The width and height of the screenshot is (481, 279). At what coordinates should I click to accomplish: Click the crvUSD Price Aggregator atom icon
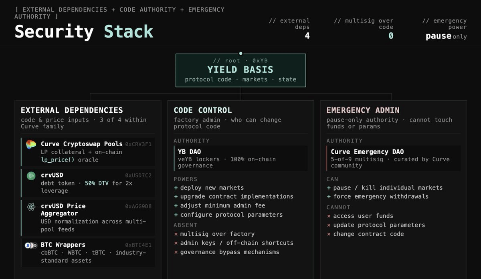point(31,207)
